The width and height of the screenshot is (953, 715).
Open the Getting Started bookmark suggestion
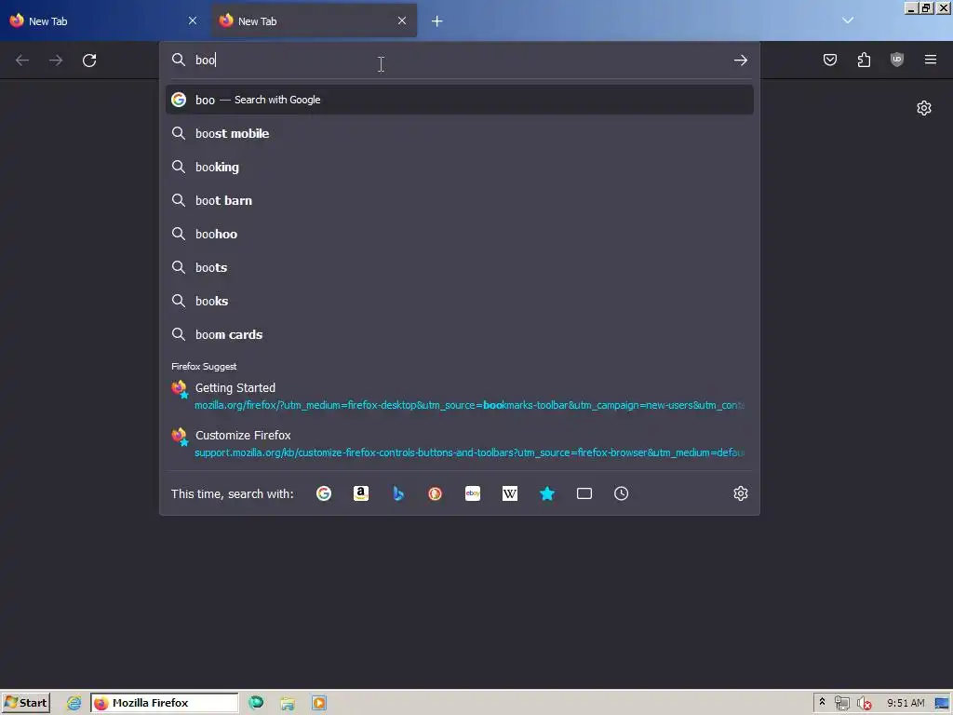pyautogui.click(x=460, y=396)
